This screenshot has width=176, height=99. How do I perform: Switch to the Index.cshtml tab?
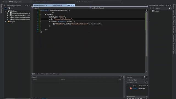pos(57,5)
